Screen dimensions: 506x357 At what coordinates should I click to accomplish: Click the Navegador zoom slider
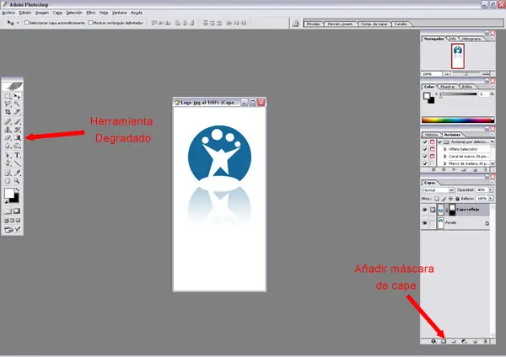466,74
